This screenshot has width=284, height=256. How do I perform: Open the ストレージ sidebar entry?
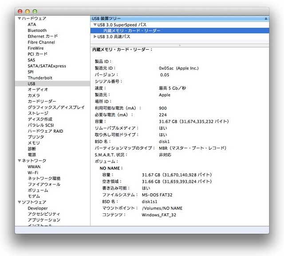tap(38, 113)
